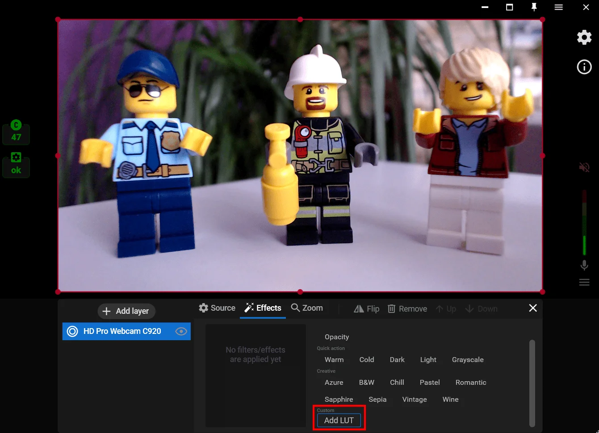Screen dimensions: 599x433
Task: Click the top-right red corner handle of preview
Action: click(542, 20)
